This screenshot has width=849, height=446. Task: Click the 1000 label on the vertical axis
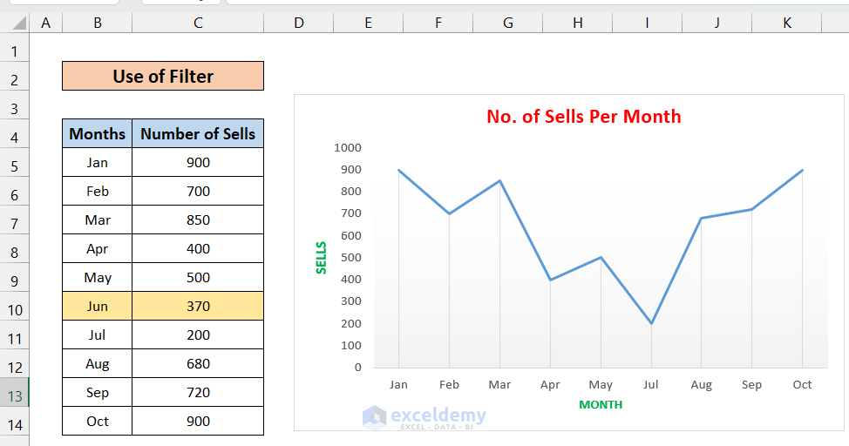pyautogui.click(x=347, y=147)
